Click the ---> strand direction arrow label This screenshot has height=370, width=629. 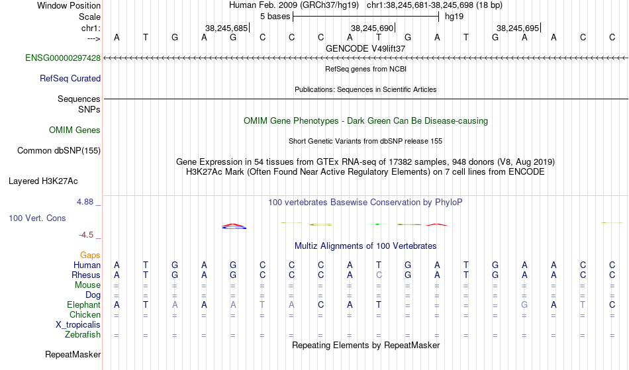click(x=94, y=38)
